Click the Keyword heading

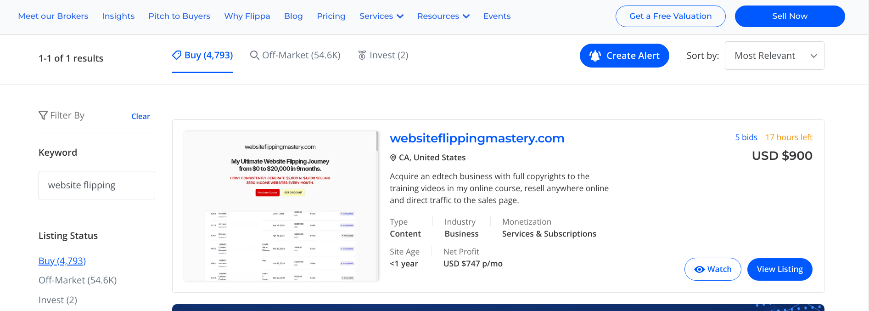[58, 153]
